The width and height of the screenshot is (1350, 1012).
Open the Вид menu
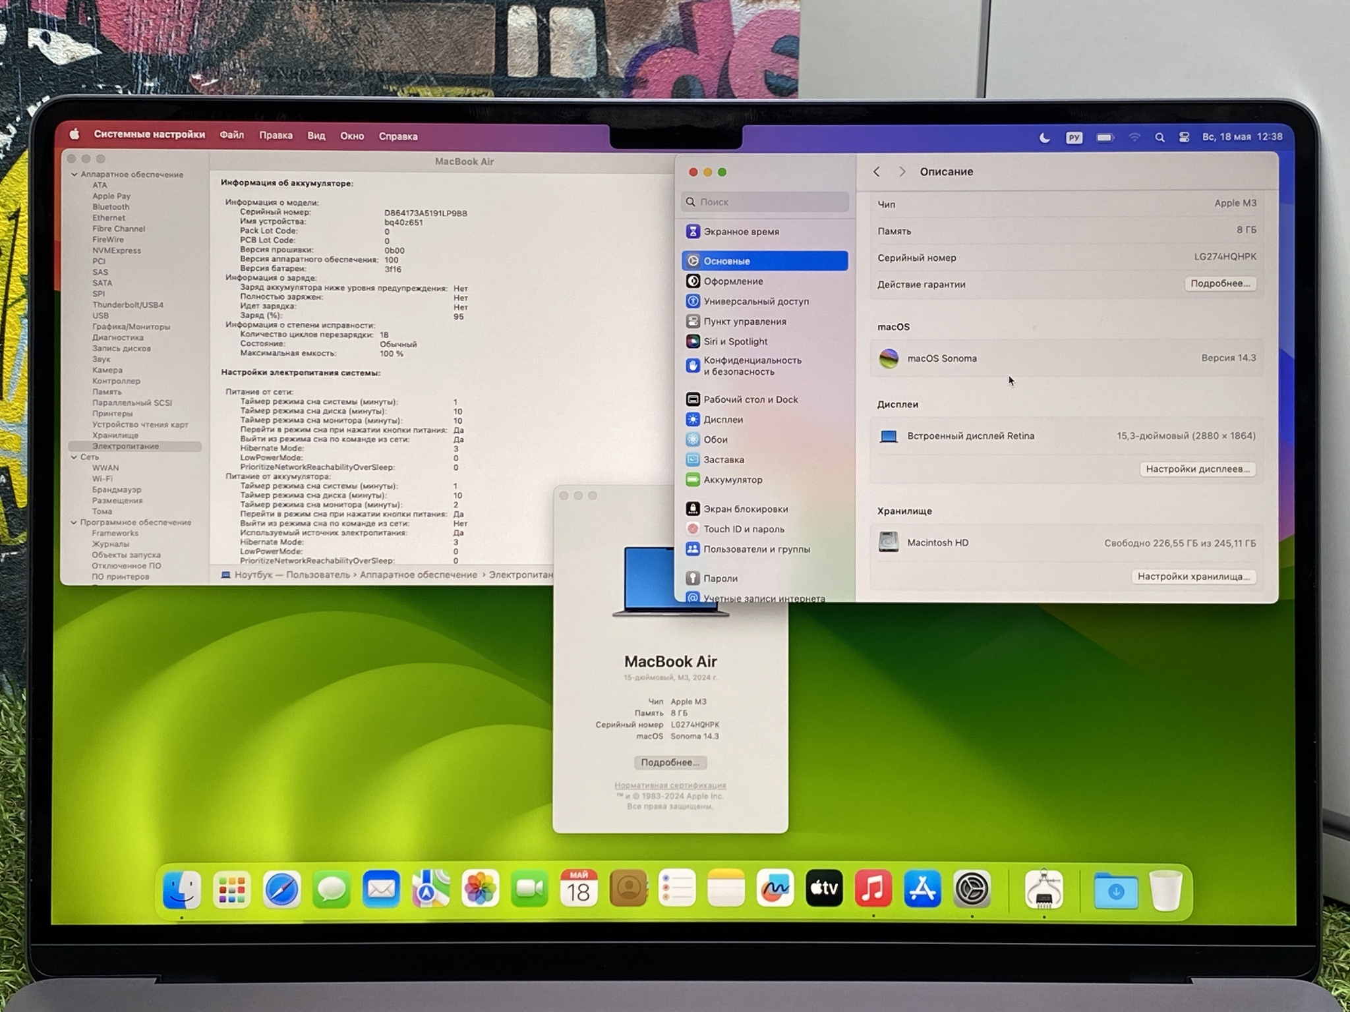tap(316, 136)
